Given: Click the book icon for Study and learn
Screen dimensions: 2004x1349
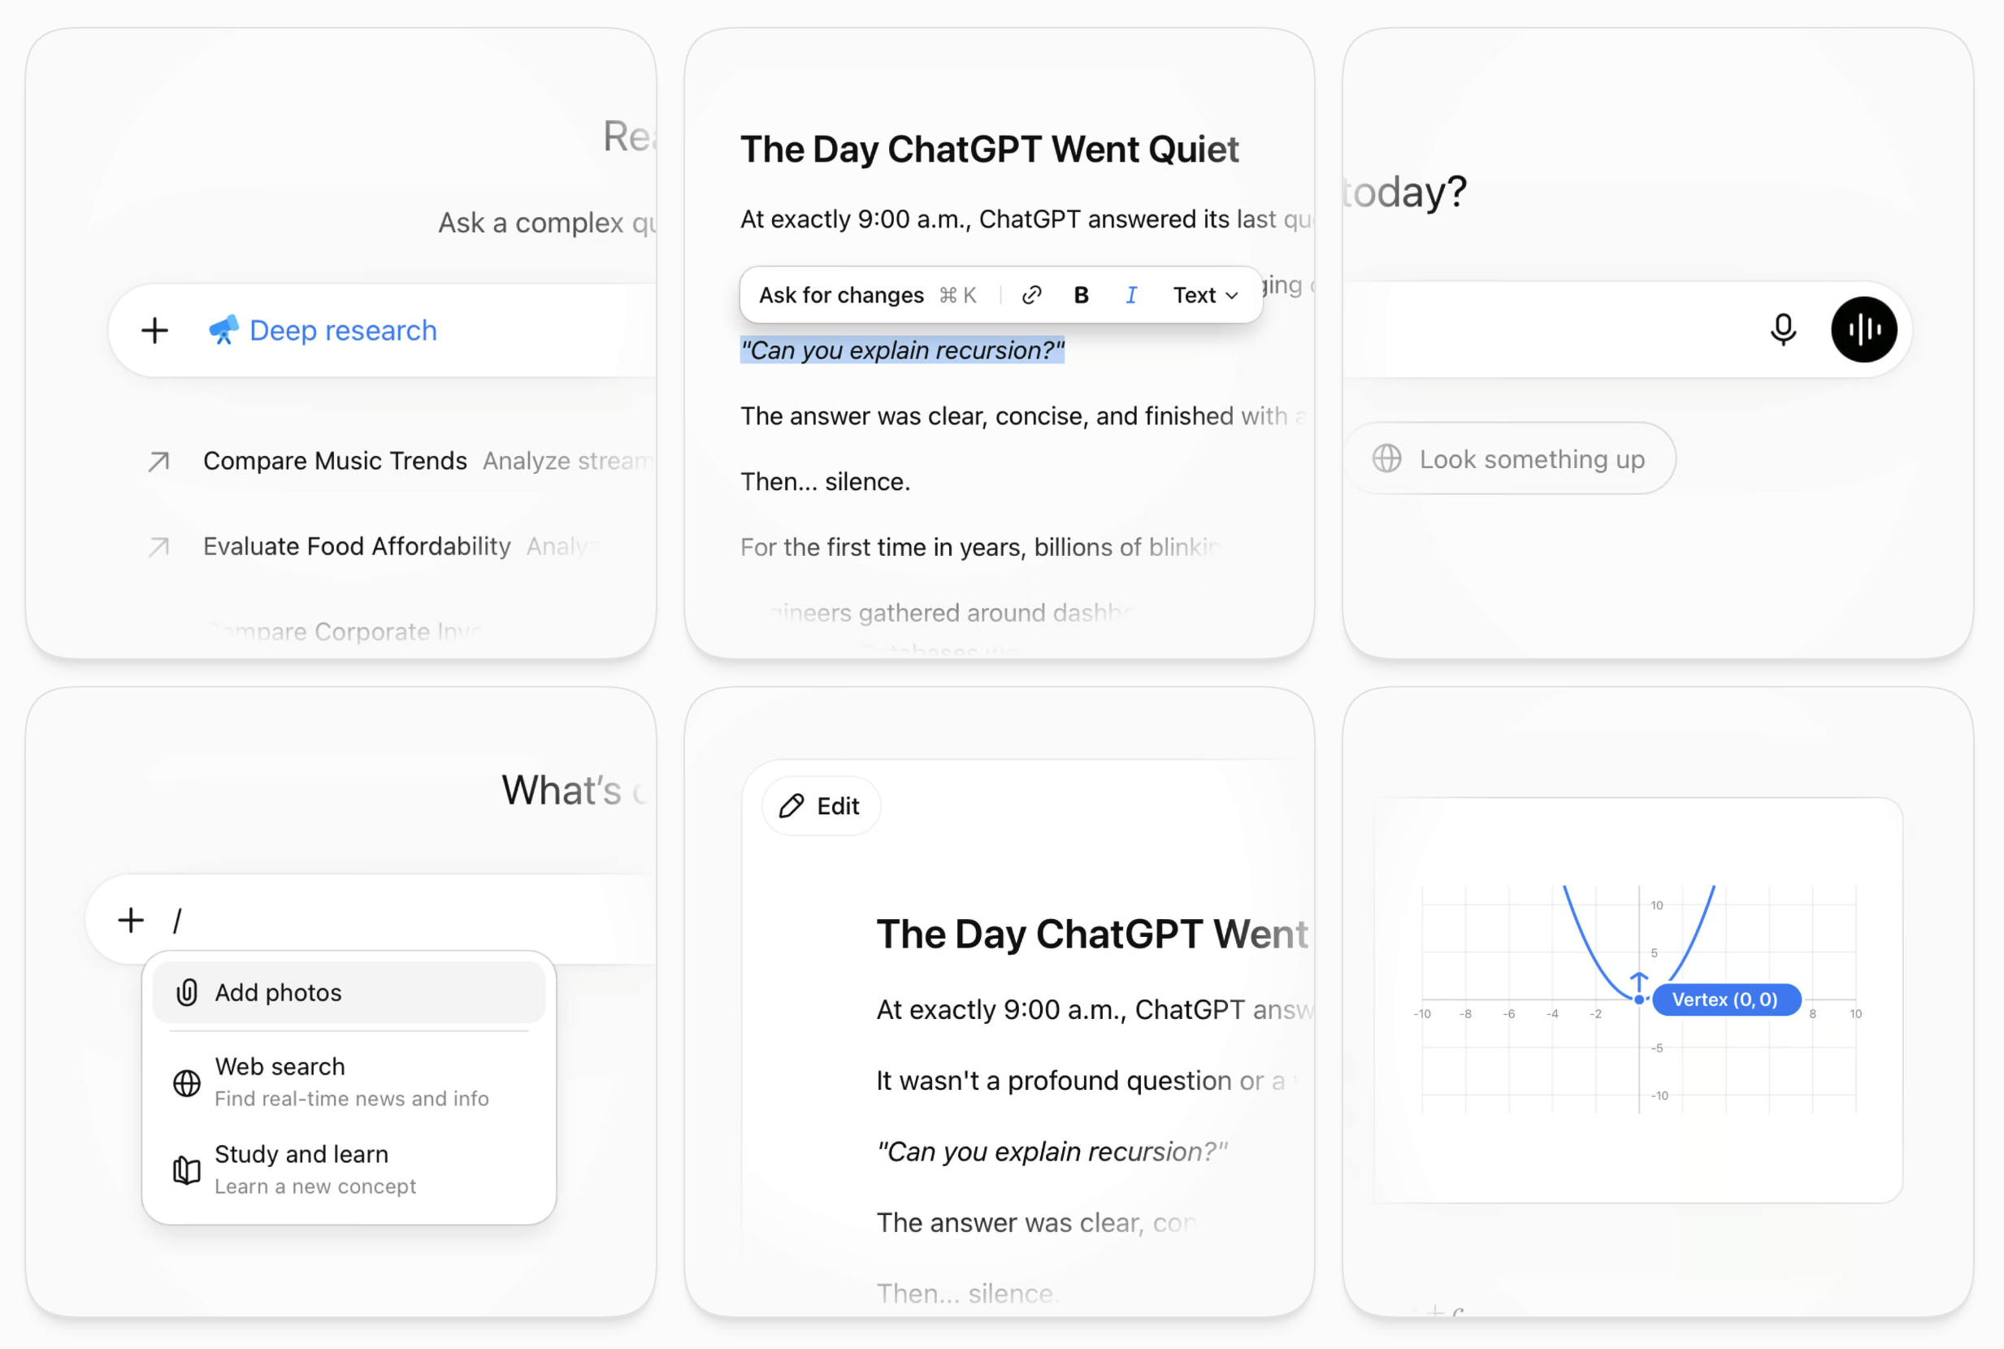Looking at the screenshot, I should pyautogui.click(x=187, y=1170).
